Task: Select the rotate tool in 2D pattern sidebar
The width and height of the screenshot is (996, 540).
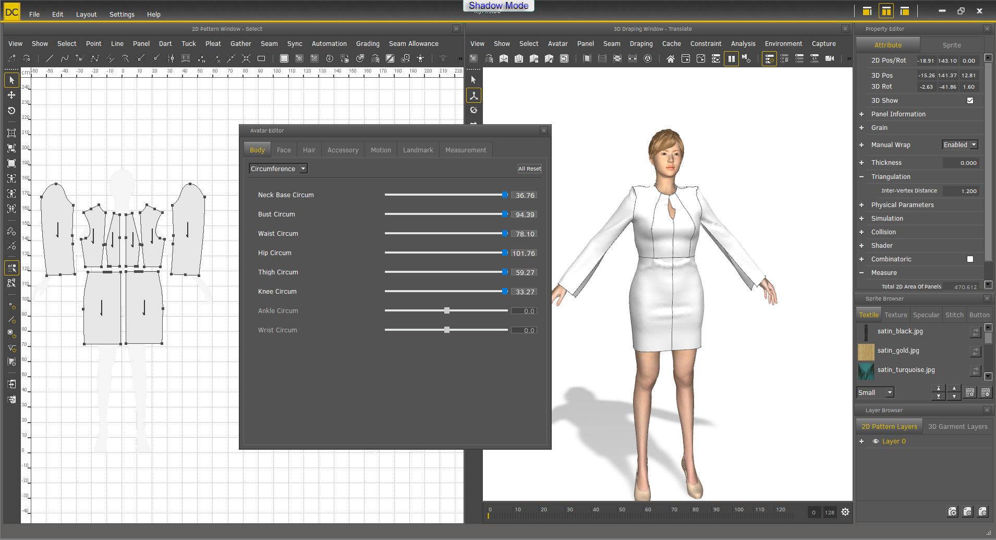Action: click(x=11, y=111)
